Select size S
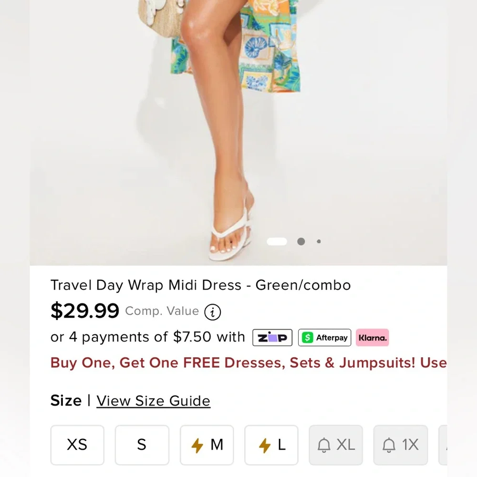Screen dimensions: 477x477 click(142, 445)
